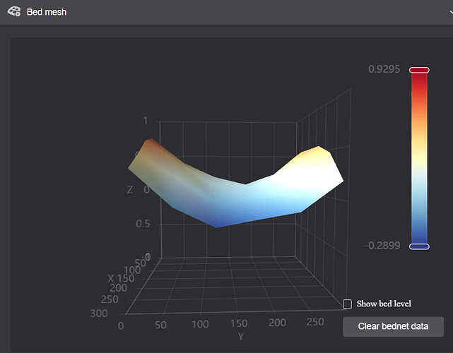Image resolution: width=453 pixels, height=353 pixels.
Task: Collapse the Bed mesh panel chevron
Action: (451, 12)
